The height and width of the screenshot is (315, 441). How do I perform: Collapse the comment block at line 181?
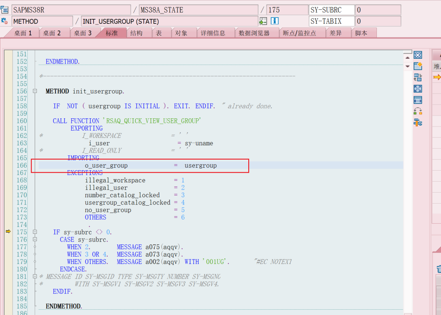click(35, 276)
